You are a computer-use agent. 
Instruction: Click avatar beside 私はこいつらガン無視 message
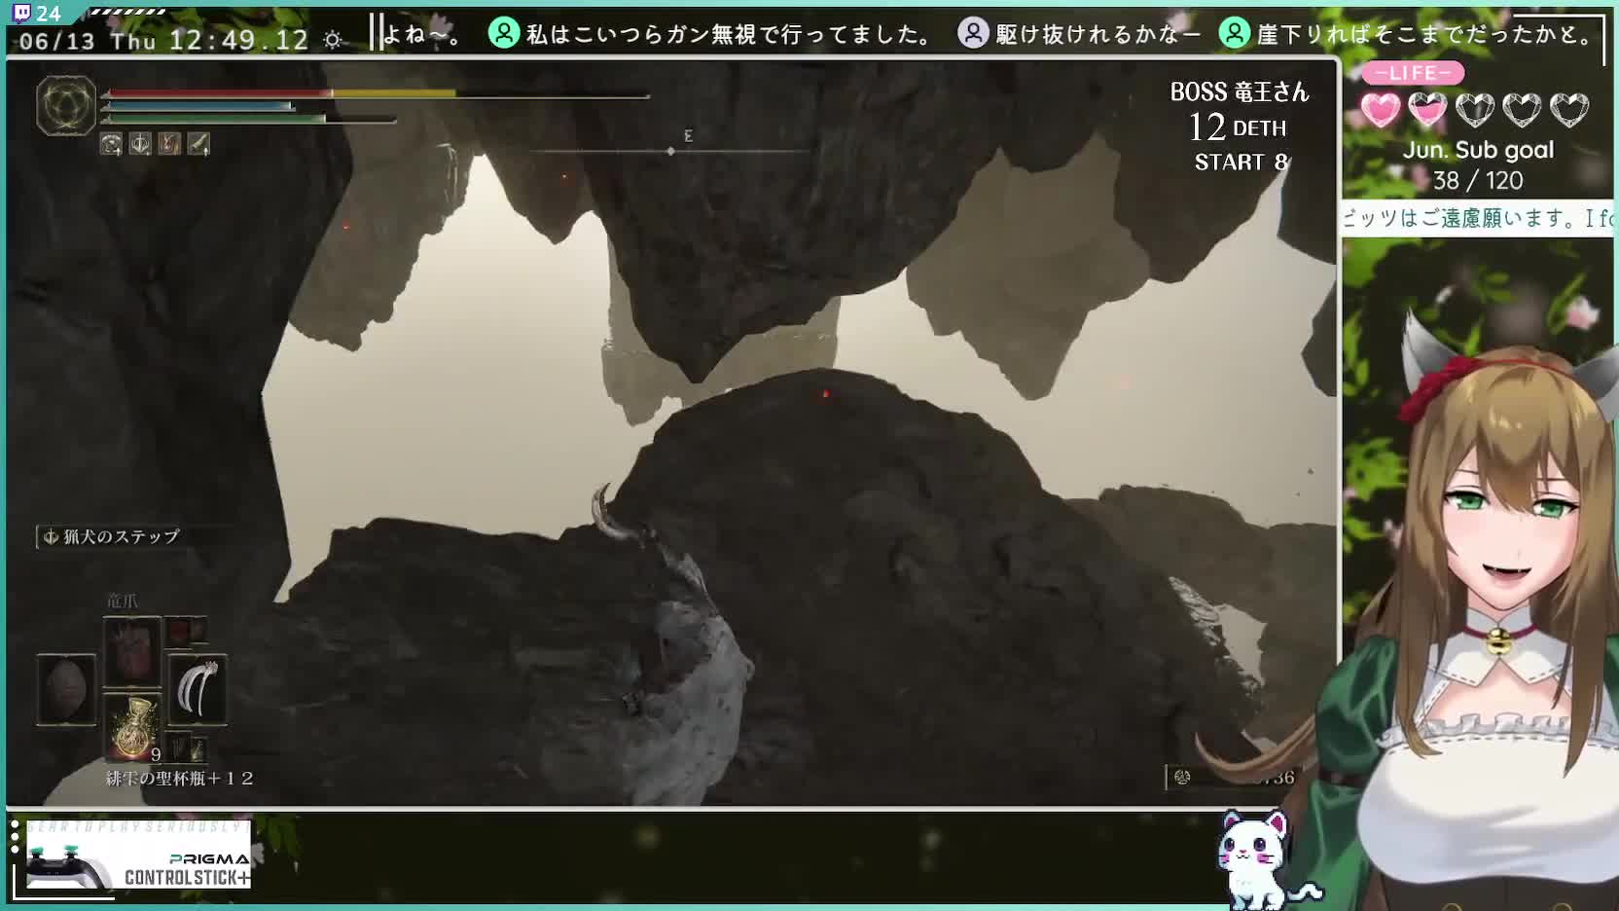tap(504, 33)
